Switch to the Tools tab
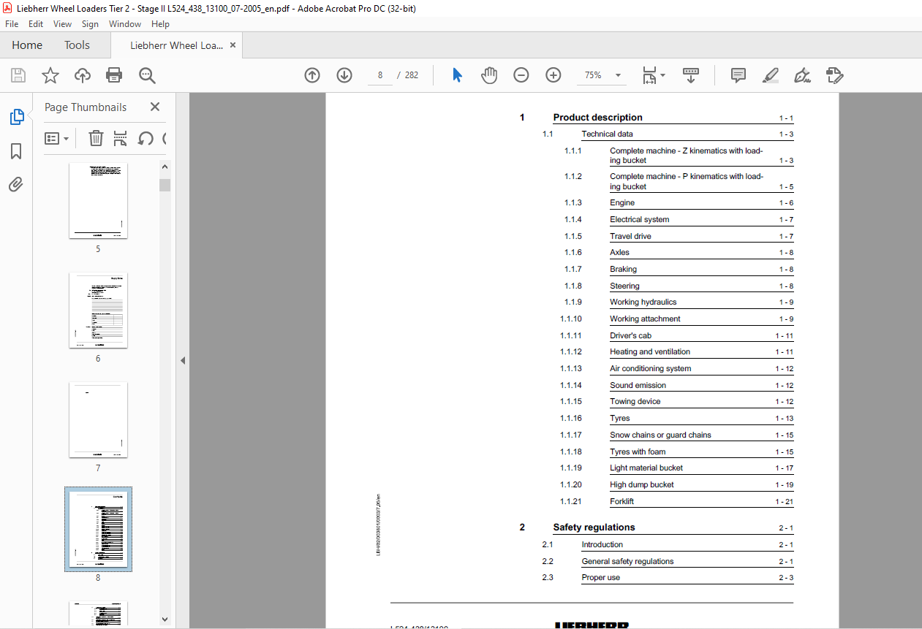Image resolution: width=922 pixels, height=629 pixels. pos(77,45)
